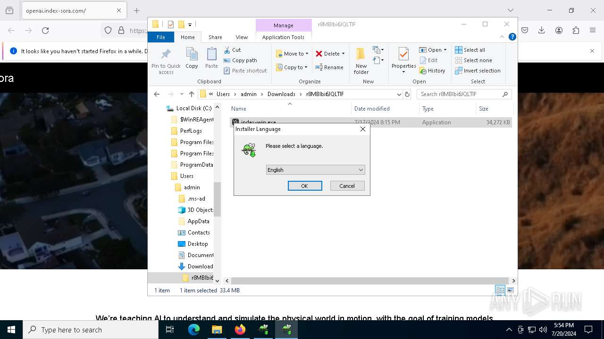Open the File menu in Explorer
This screenshot has height=339, width=604.
pos(161,37)
